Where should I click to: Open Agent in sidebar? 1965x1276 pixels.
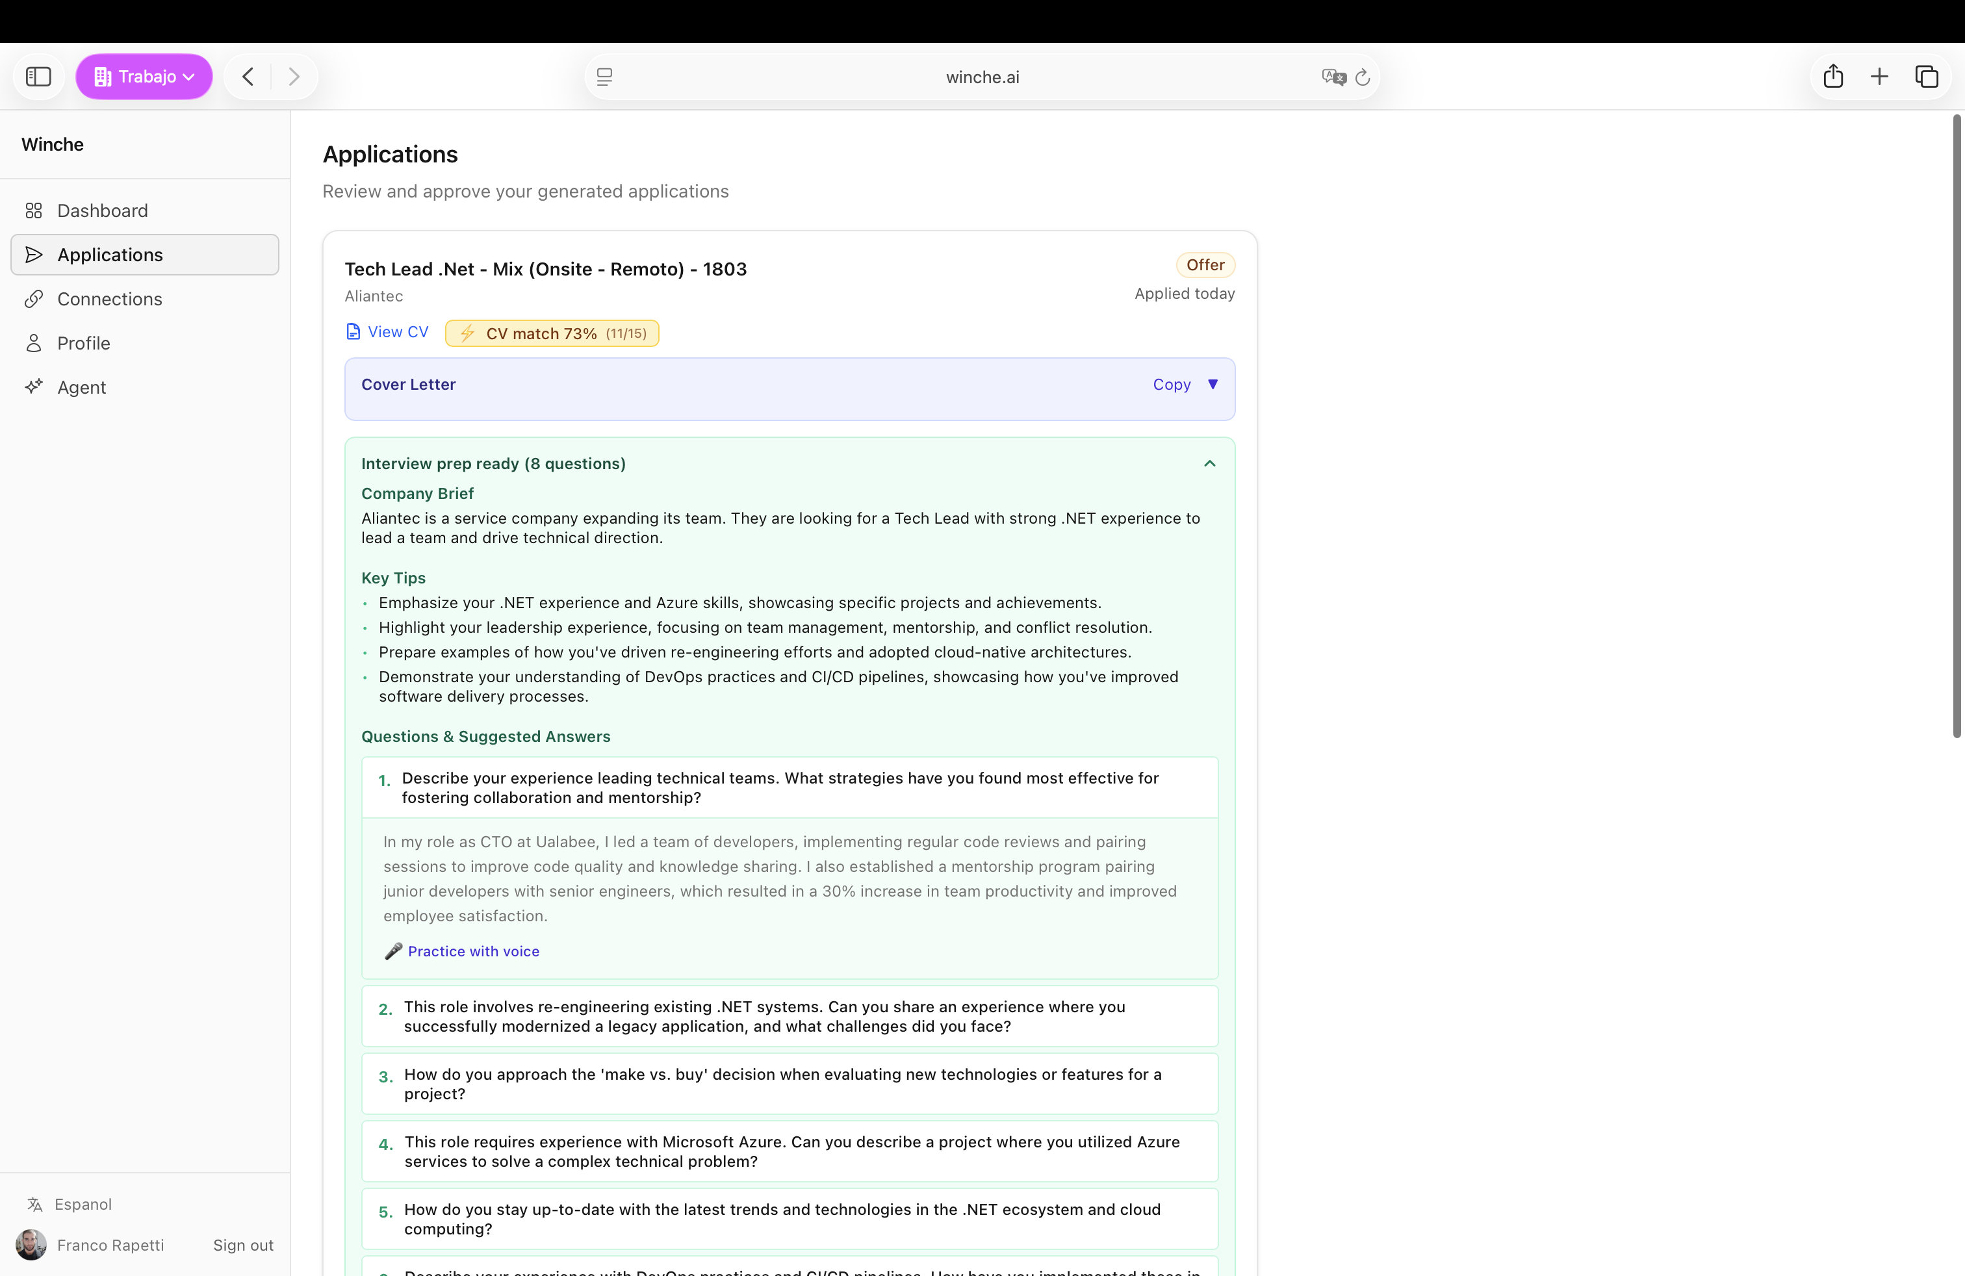[144, 387]
